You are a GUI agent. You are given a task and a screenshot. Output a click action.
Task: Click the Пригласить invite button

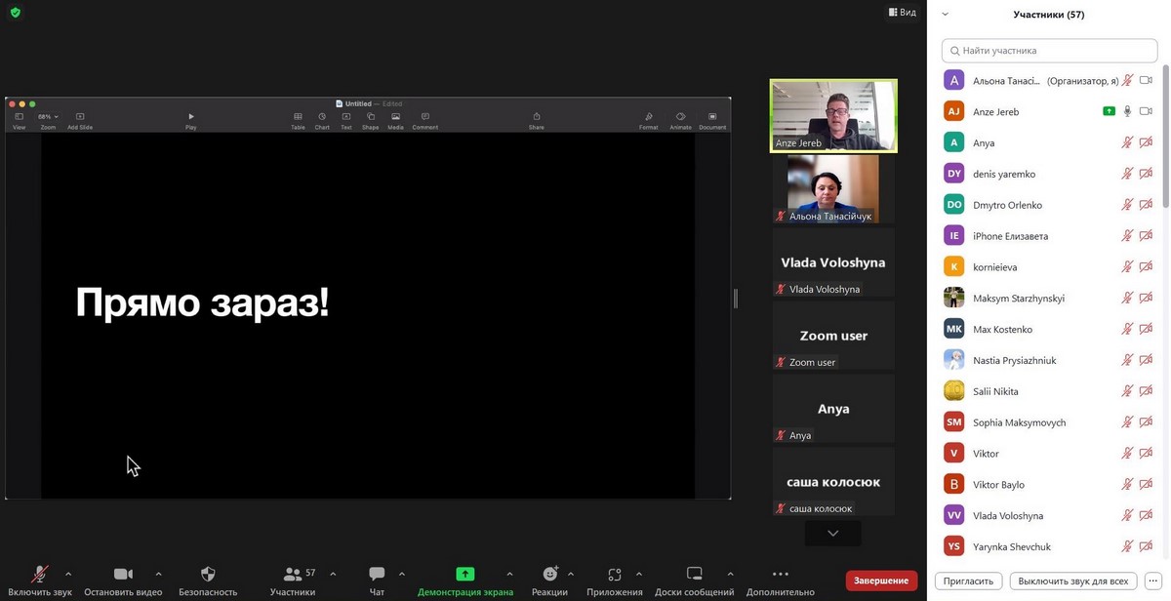[969, 581]
